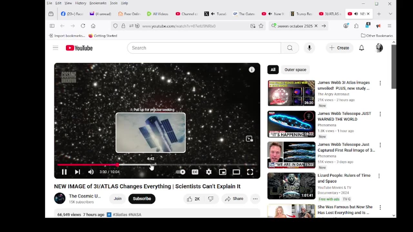Select the Outer space filter chip
The height and width of the screenshot is (232, 413).
click(295, 70)
